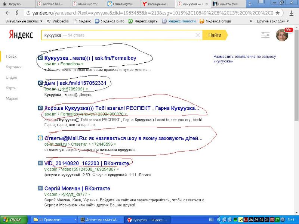Go back using the browser back arrow
This screenshot has width=299, height=224.
pos(7,13)
